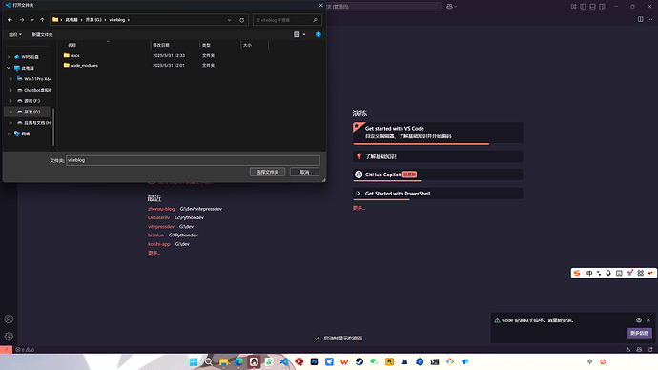The width and height of the screenshot is (658, 370).
Task: Uncheck show welcome page on startup
Action: click(x=317, y=339)
